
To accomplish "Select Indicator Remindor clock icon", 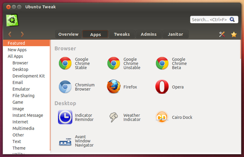I will 65,117.
